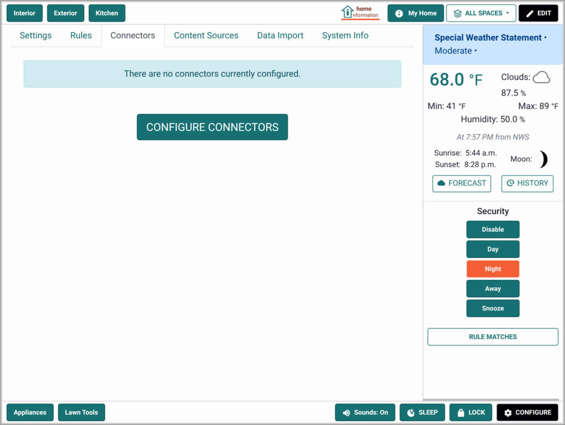Click the Min: 41 °F value

[x=447, y=106]
